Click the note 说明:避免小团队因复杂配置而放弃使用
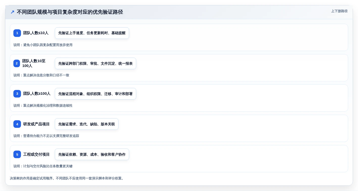Screen dimensions: 358x191 tap(43, 45)
